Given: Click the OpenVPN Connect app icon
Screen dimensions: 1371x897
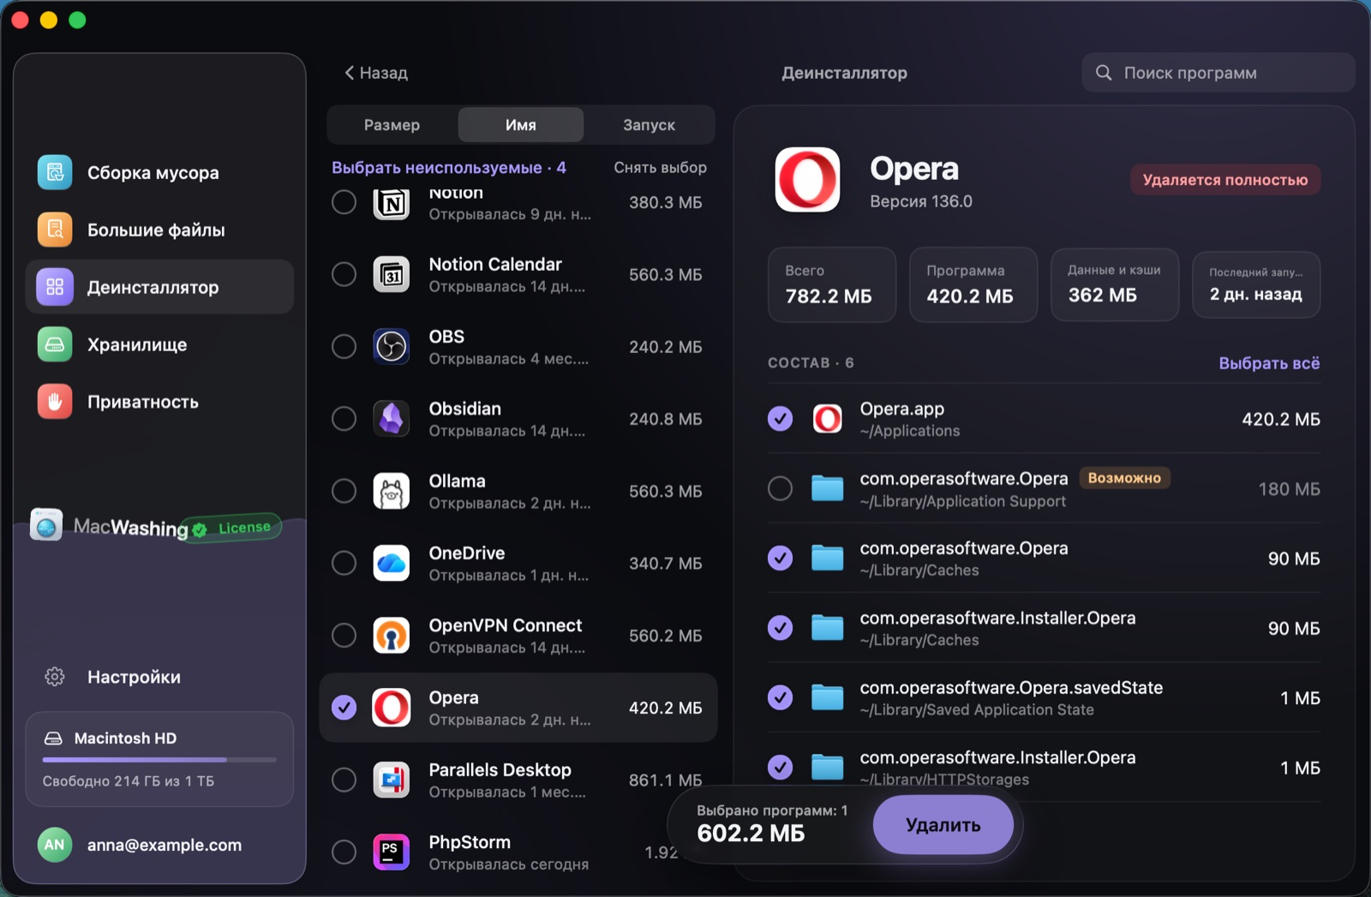Looking at the screenshot, I should pyautogui.click(x=392, y=635).
